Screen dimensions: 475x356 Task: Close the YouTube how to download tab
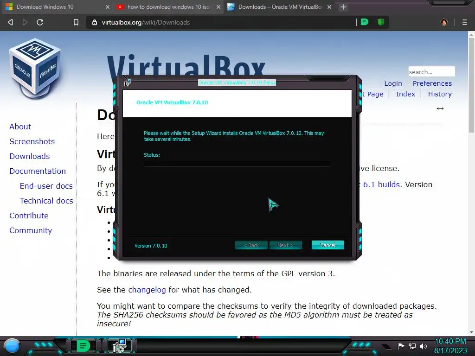218,6
